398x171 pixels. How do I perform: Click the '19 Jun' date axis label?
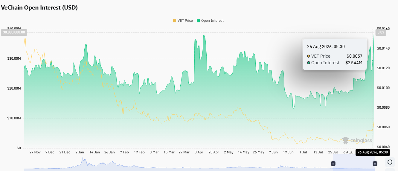[288, 152]
